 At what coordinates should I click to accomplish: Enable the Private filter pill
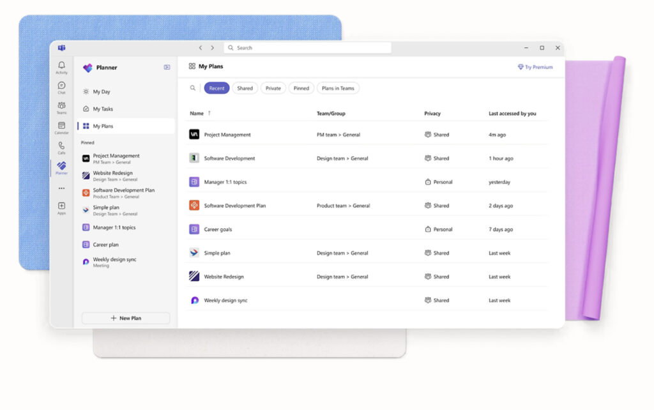[273, 88]
